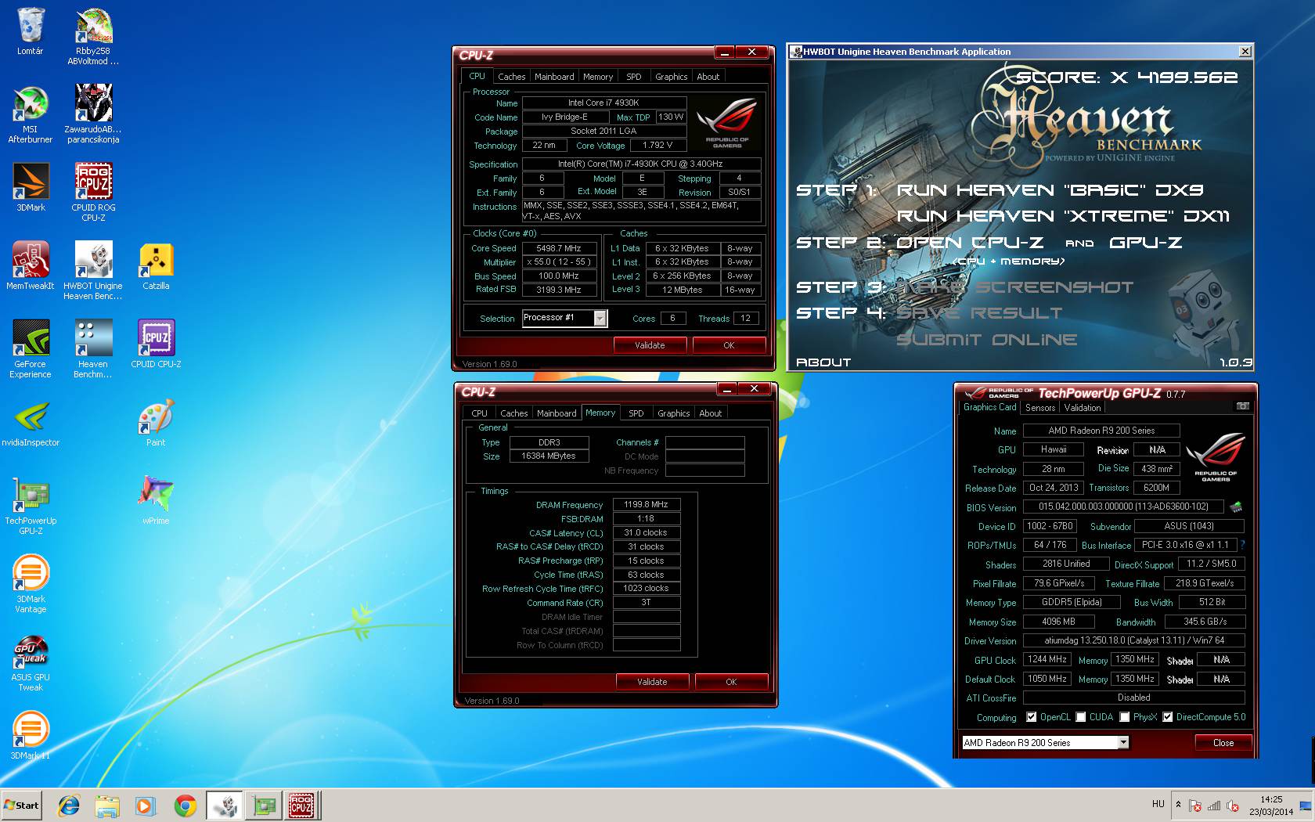Click Validate in lower CPU-Z memory window
The height and width of the screenshot is (822, 1315).
[x=652, y=682]
